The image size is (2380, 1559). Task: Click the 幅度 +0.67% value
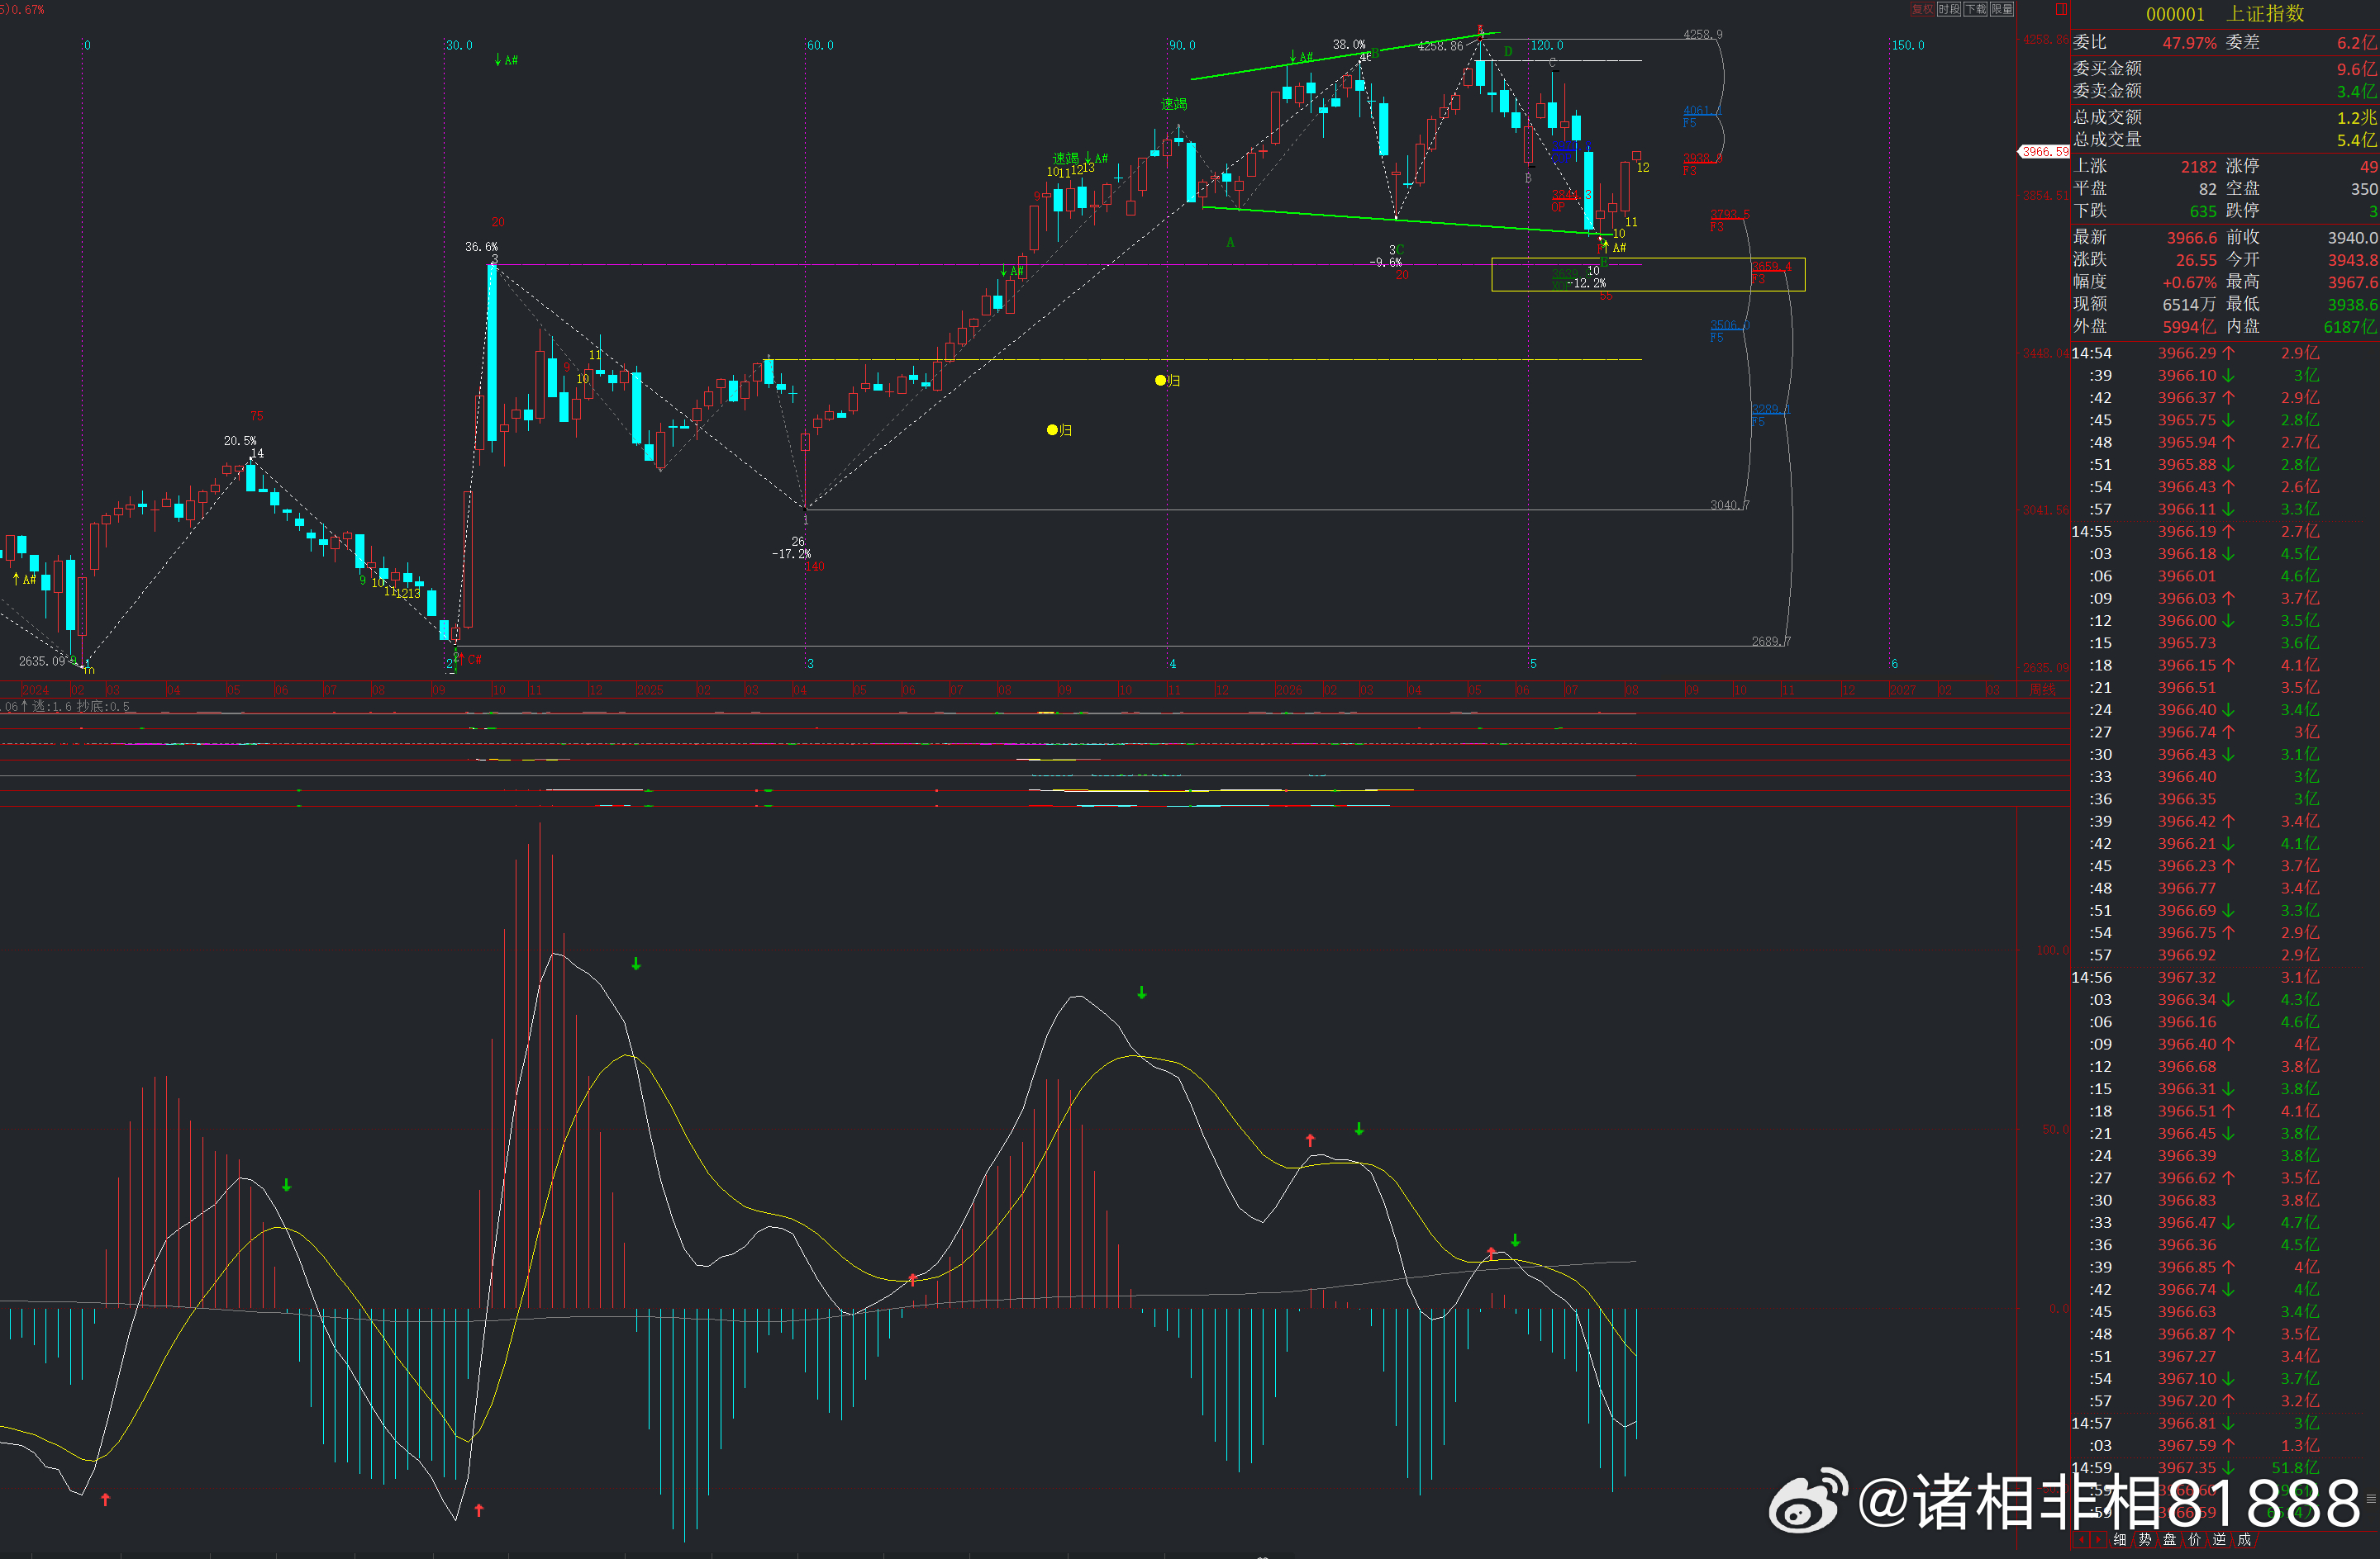pos(2189,283)
